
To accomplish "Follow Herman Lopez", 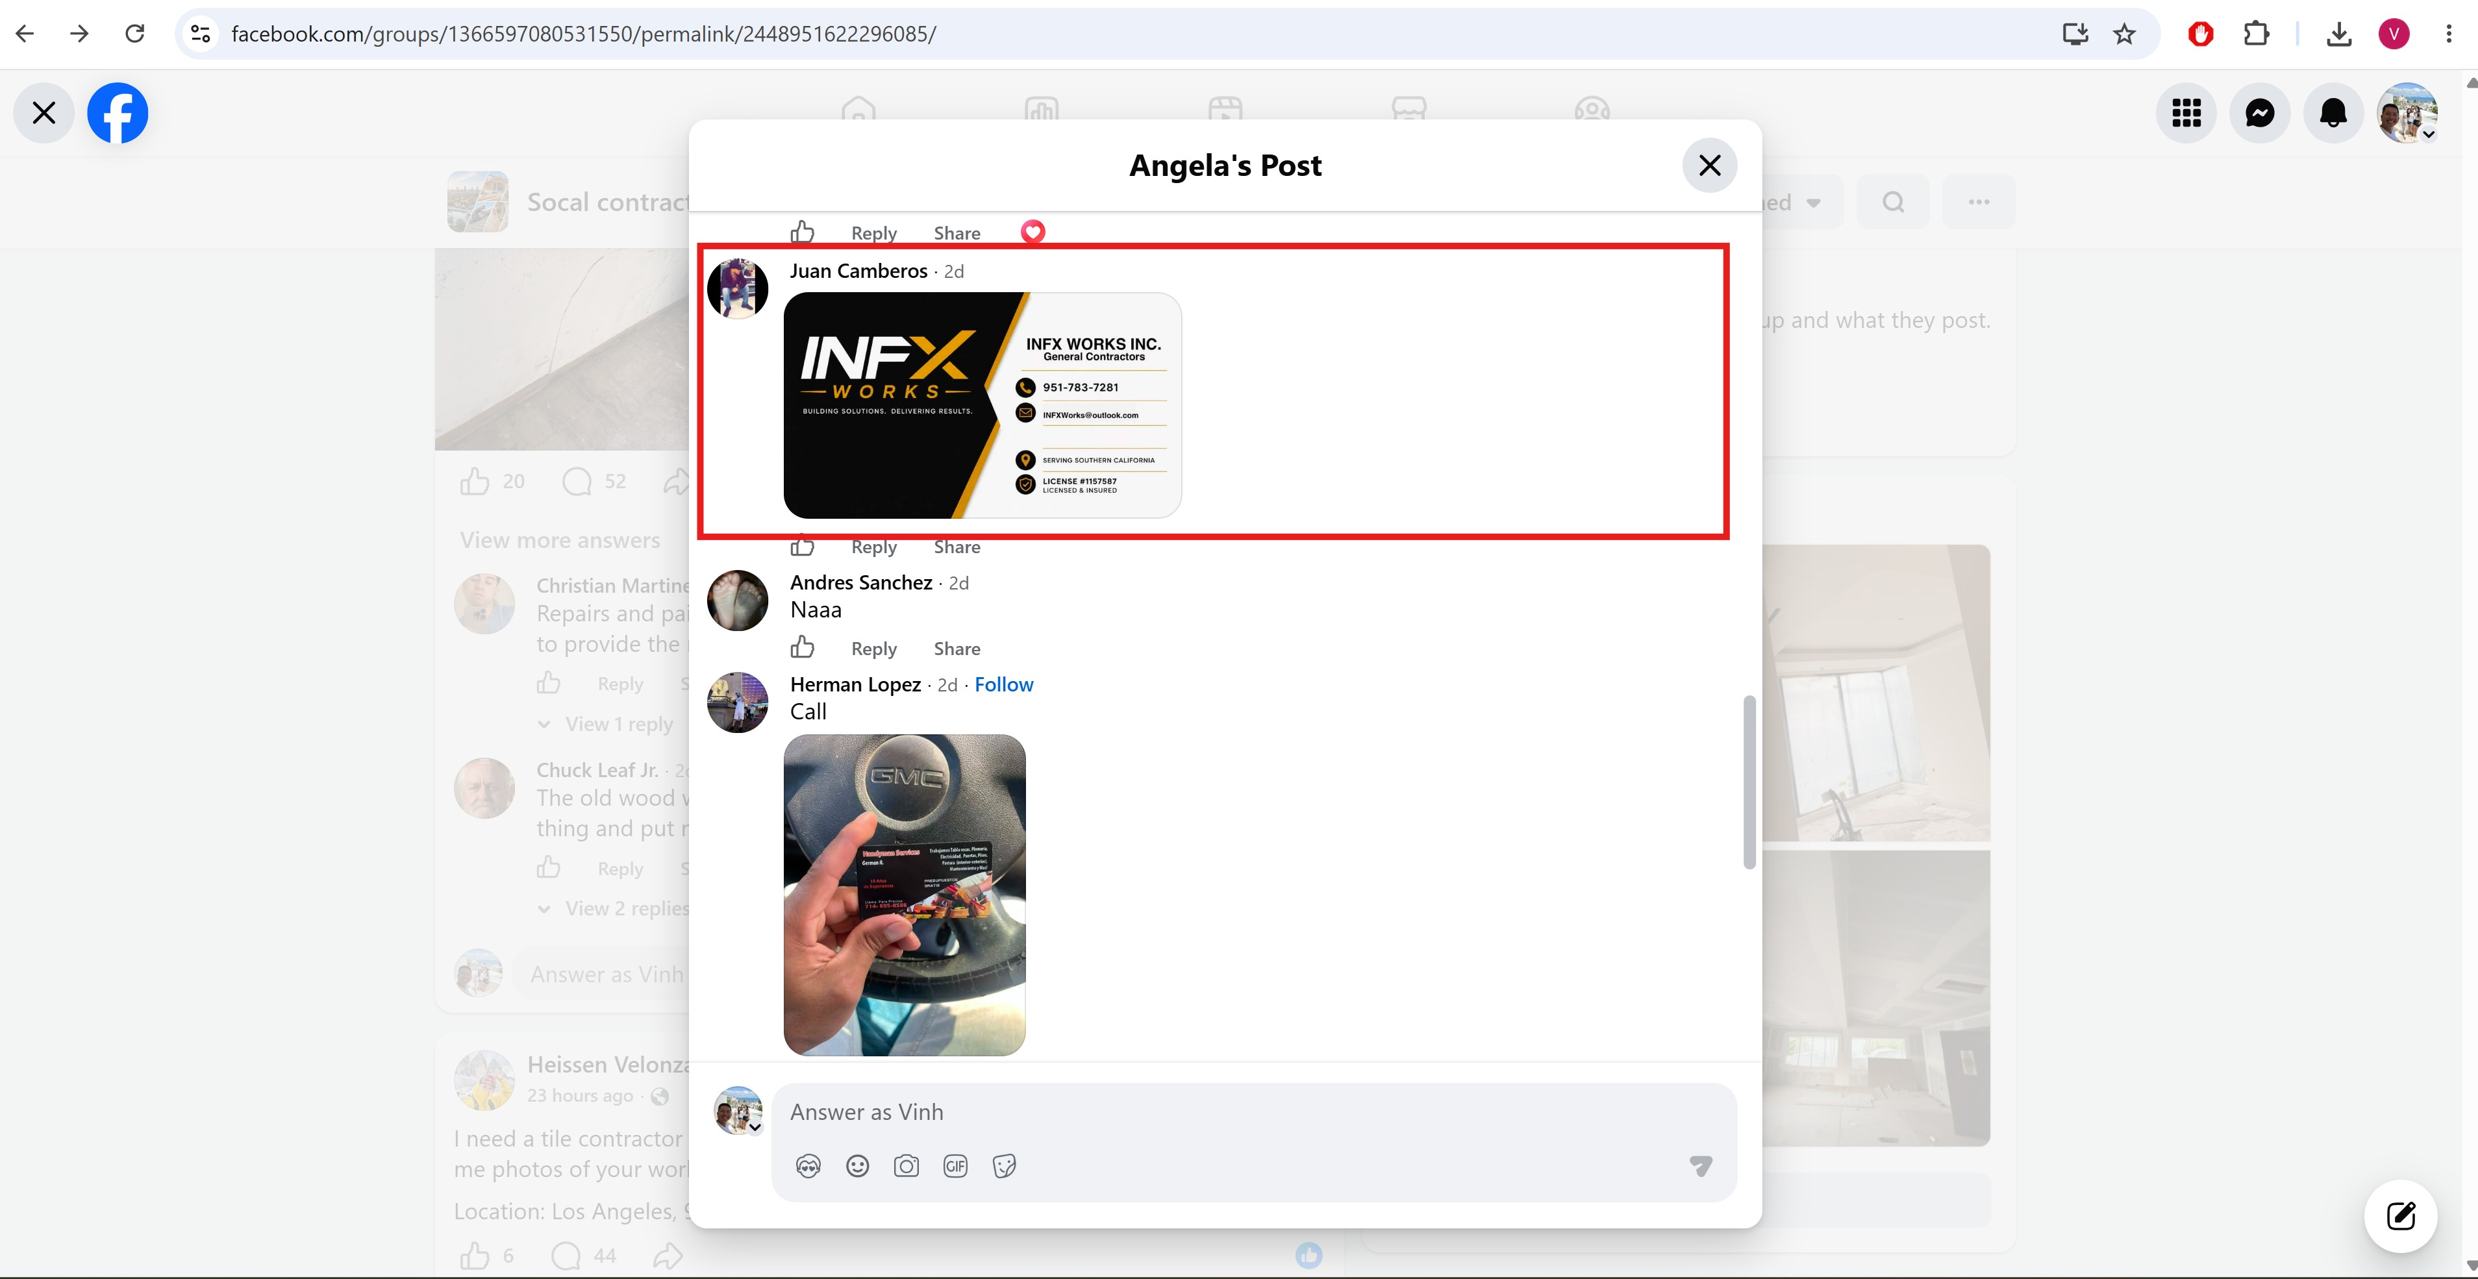I will (x=1005, y=685).
